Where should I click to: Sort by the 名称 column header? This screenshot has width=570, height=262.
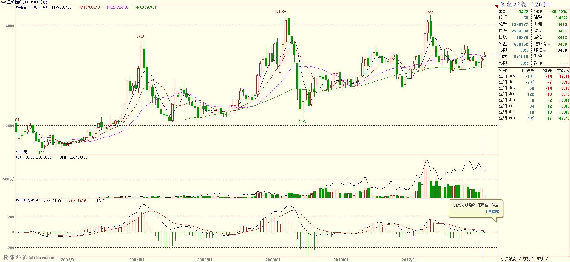(503, 71)
